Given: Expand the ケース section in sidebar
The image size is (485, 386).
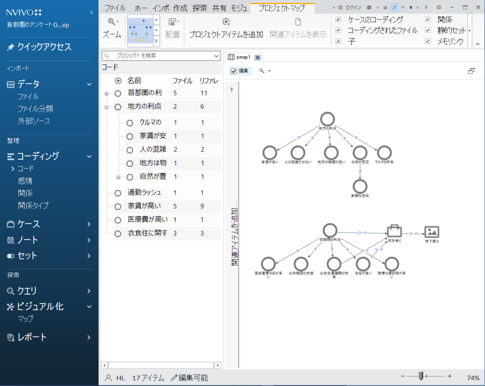Looking at the screenshot, I should point(89,224).
